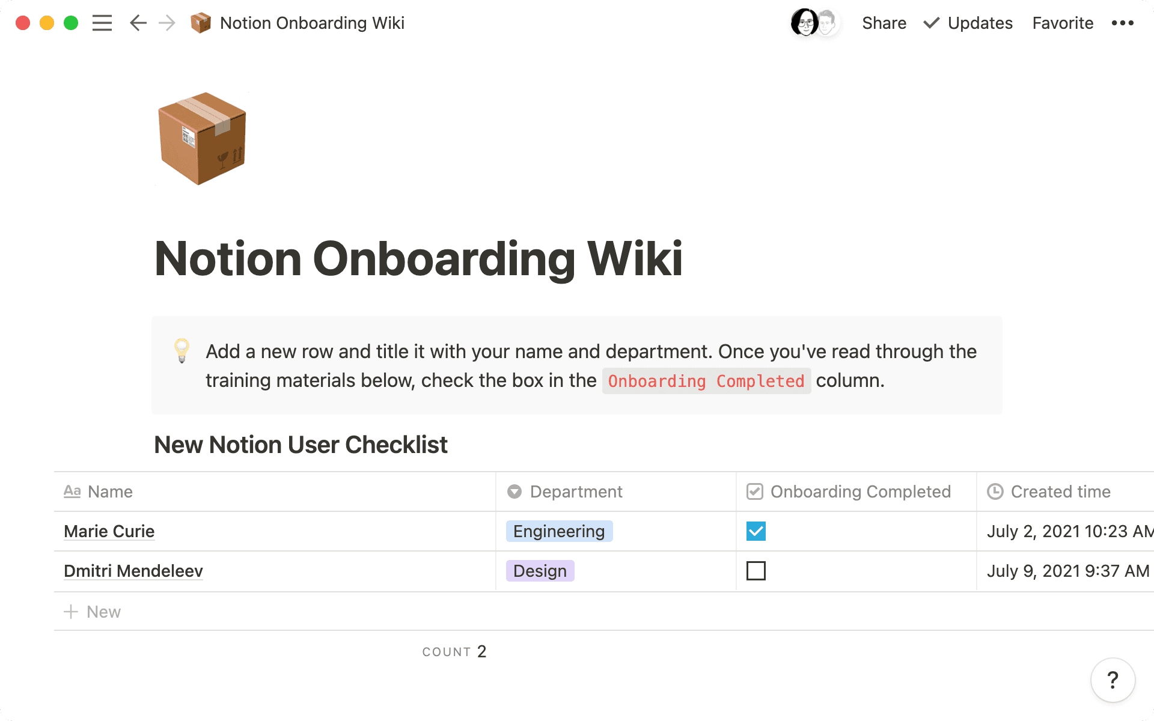The width and height of the screenshot is (1154, 721).
Task: Go back with the left arrow
Action: (x=138, y=23)
